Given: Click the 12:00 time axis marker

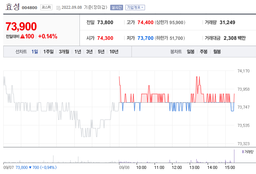Looking at the screenshot, I should [x=177, y=167].
